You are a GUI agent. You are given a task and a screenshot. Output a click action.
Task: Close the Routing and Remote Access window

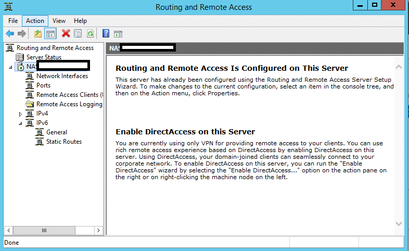point(393,5)
